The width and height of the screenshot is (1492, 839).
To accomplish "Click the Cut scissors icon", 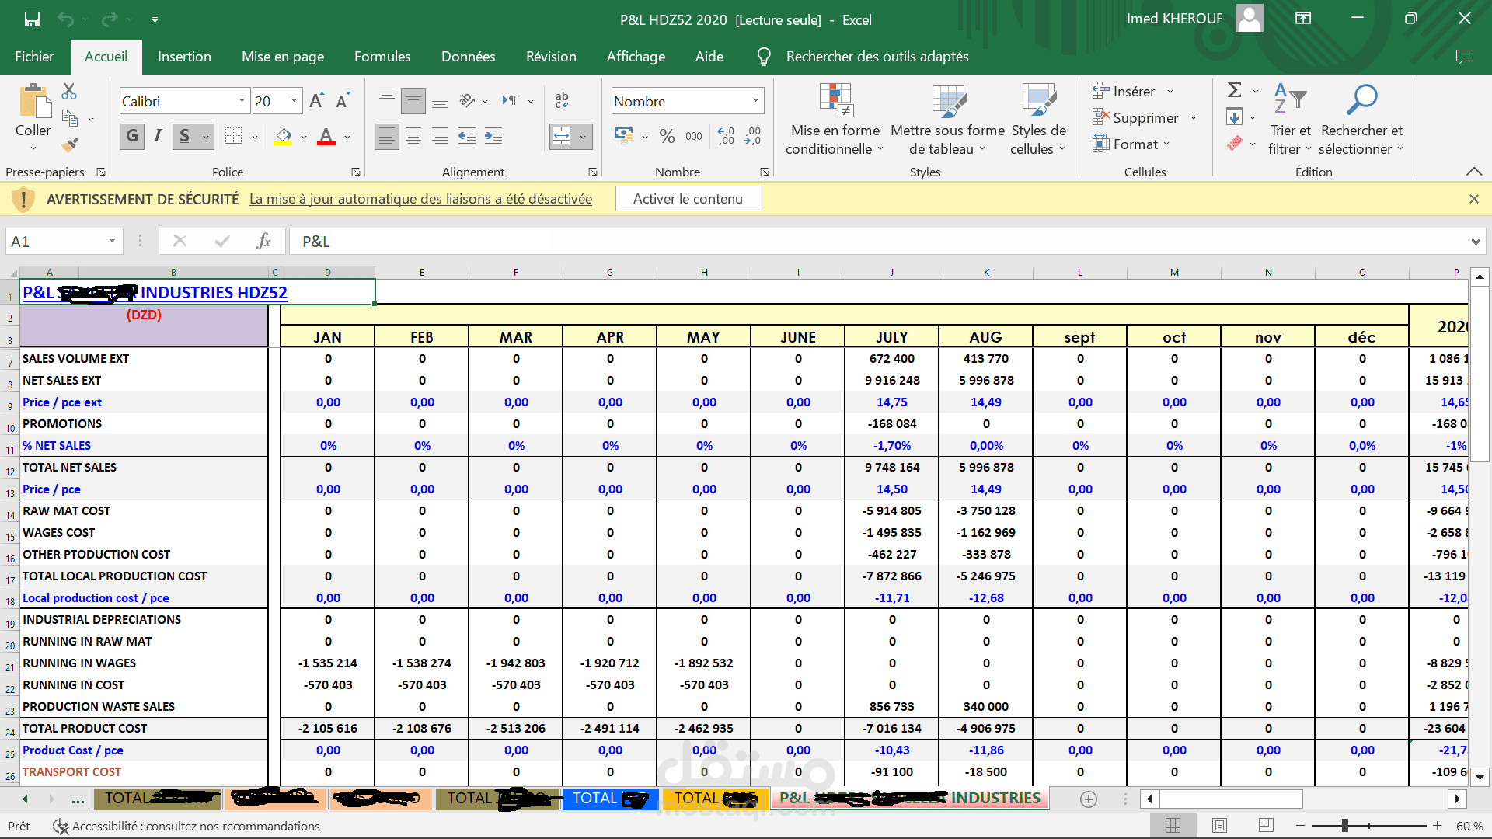I will [x=69, y=91].
